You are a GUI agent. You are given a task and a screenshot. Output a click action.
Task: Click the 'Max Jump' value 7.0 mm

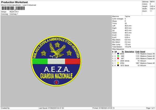click(x=128, y=44)
